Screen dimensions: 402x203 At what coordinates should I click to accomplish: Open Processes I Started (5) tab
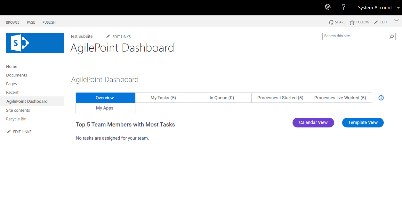(280, 98)
